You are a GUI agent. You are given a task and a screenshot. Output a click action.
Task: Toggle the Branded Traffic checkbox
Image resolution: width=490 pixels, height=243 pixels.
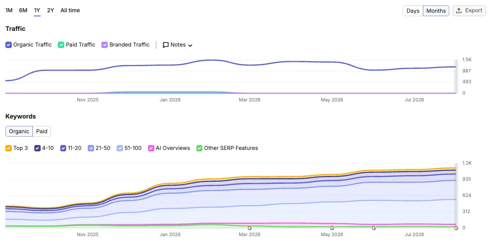tap(105, 45)
